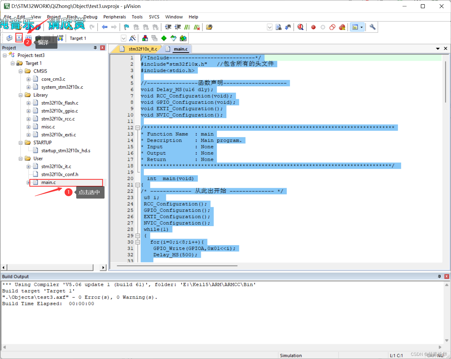This screenshot has height=359, width=451.
Task: Select main.c in the project tree
Action: (x=48, y=182)
